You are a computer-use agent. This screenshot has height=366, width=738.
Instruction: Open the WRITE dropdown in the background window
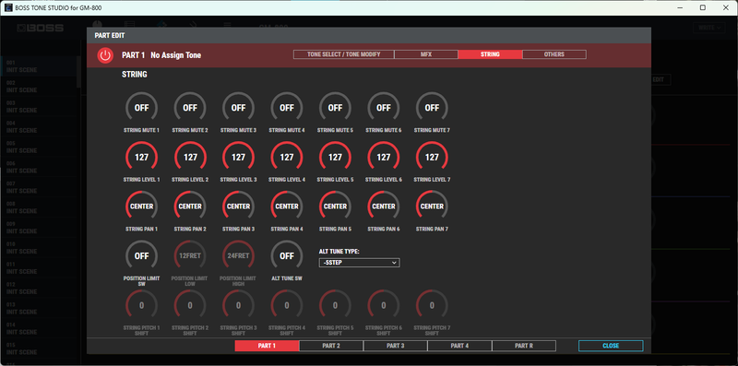[x=709, y=28]
